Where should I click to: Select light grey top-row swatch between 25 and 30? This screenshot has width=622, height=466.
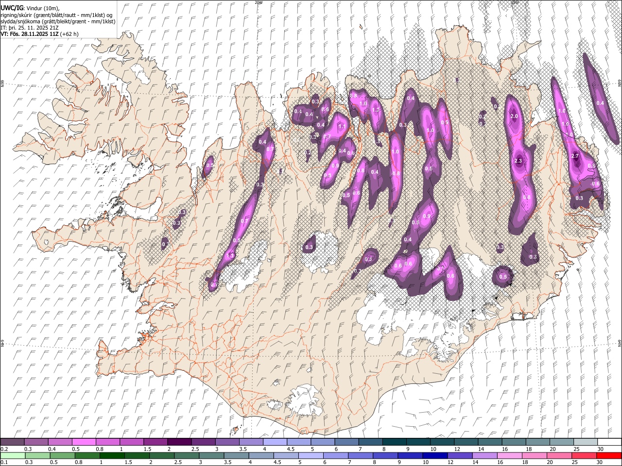pos(585,442)
